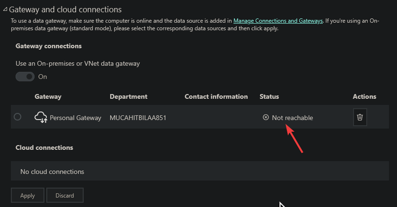The image size is (397, 207).
Task: Click the Contact information column header
Action: coord(216,96)
